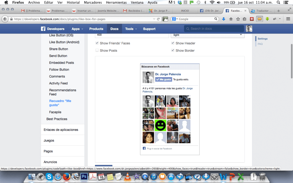Open the Firefox downloads arrow
The height and width of the screenshot is (183, 293).
(x=223, y=19)
